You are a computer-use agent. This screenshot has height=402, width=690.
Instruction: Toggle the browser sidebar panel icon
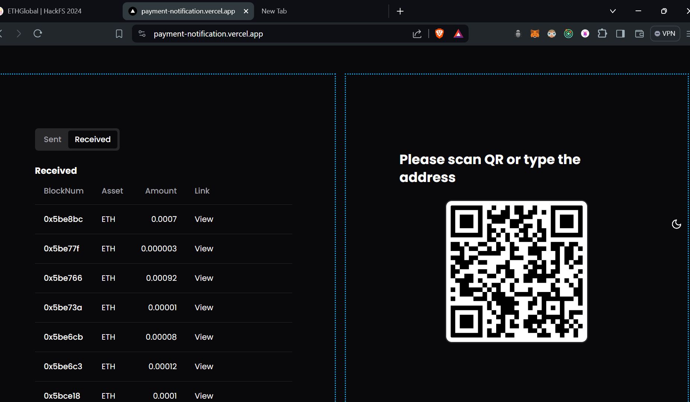[621, 34]
